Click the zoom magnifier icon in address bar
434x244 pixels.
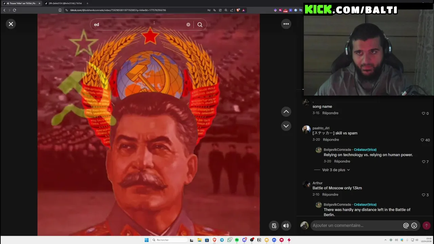[x=226, y=10]
